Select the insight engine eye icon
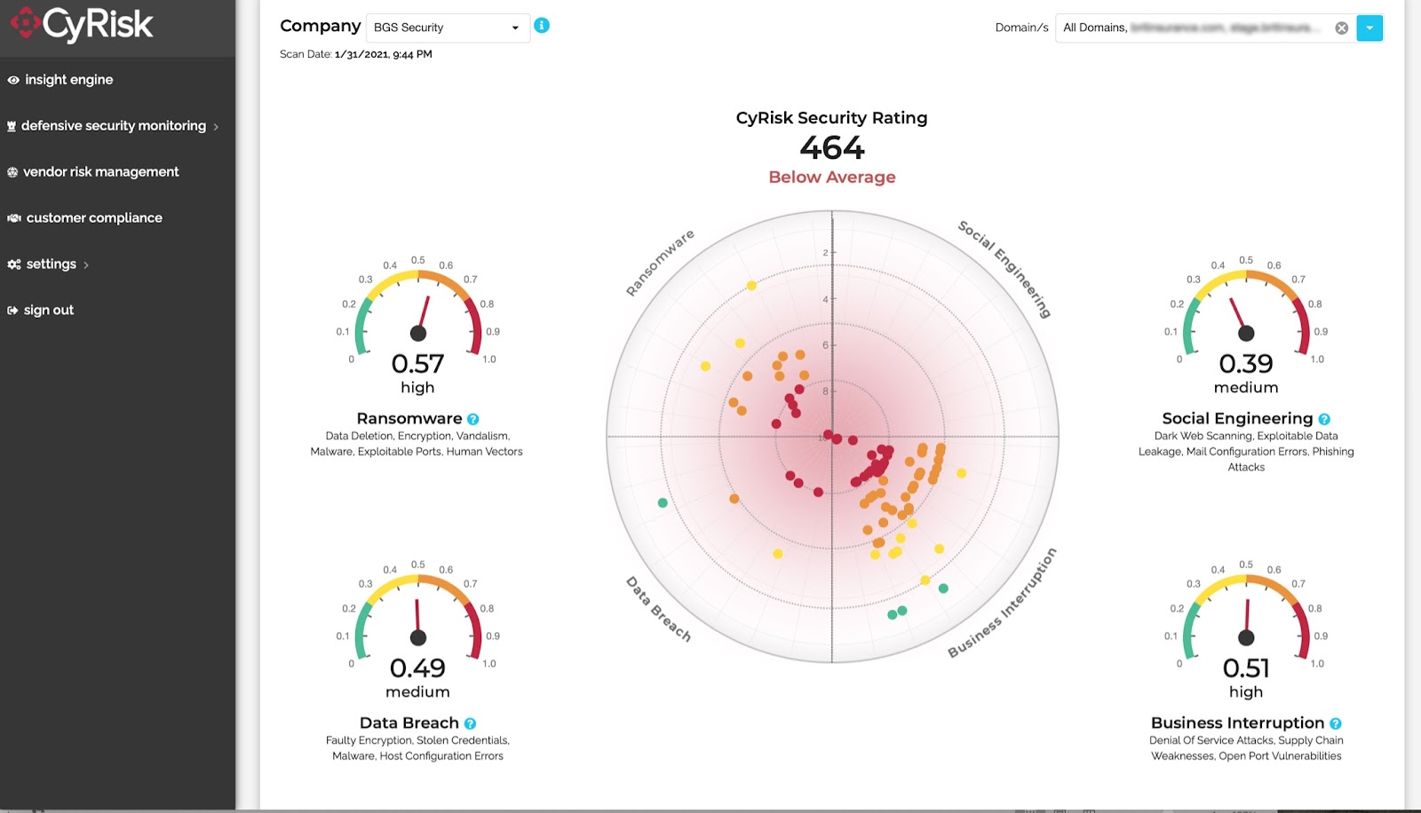Viewport: 1421px width, 813px height. tap(12, 79)
